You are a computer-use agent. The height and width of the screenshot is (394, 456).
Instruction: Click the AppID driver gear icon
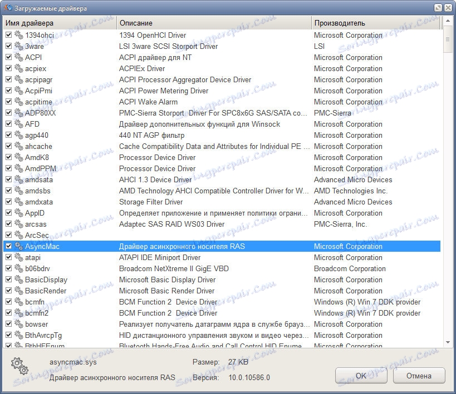click(19, 213)
